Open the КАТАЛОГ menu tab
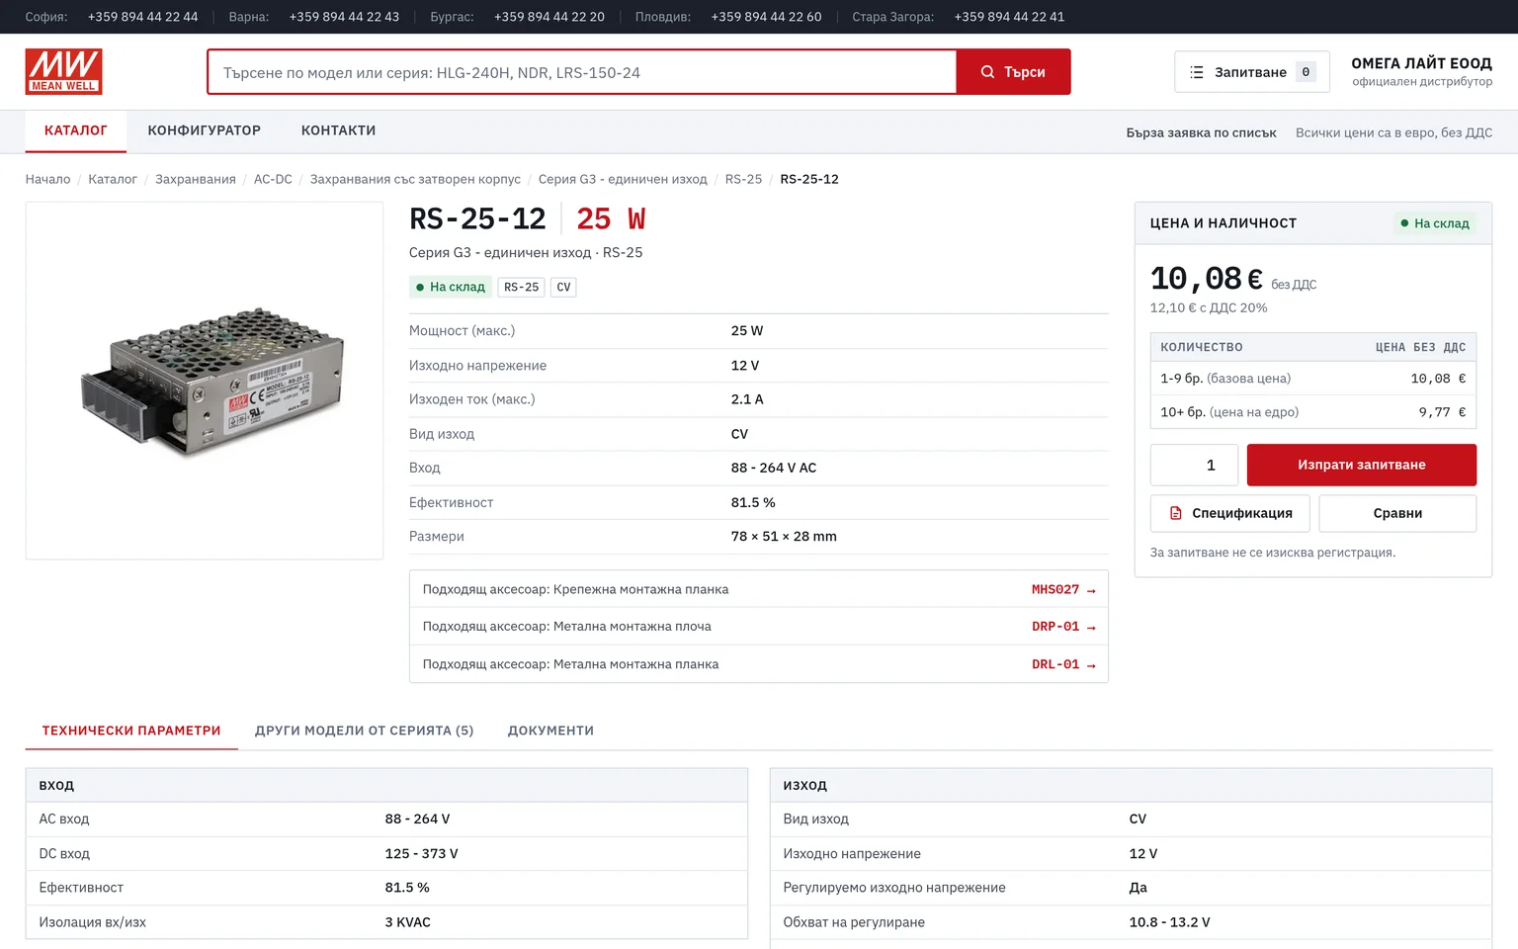Screen dimensions: 1518x949 [x=76, y=130]
